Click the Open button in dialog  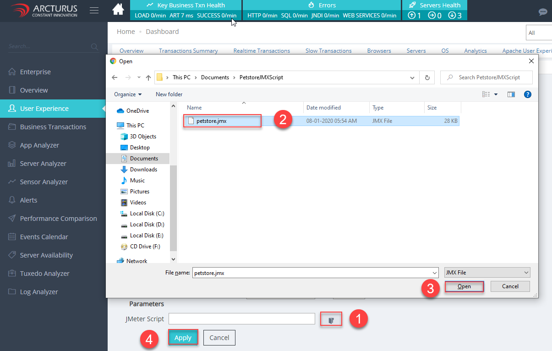pyautogui.click(x=464, y=286)
